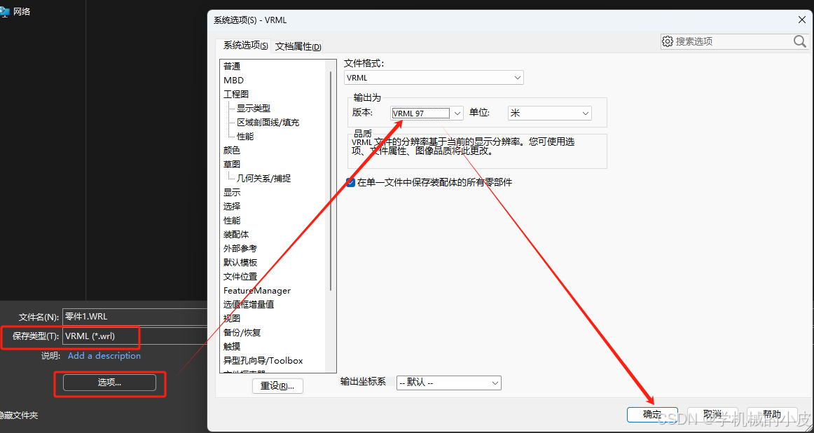The image size is (814, 433).
Task: Click the search magnifier icon
Action: coord(800,41)
